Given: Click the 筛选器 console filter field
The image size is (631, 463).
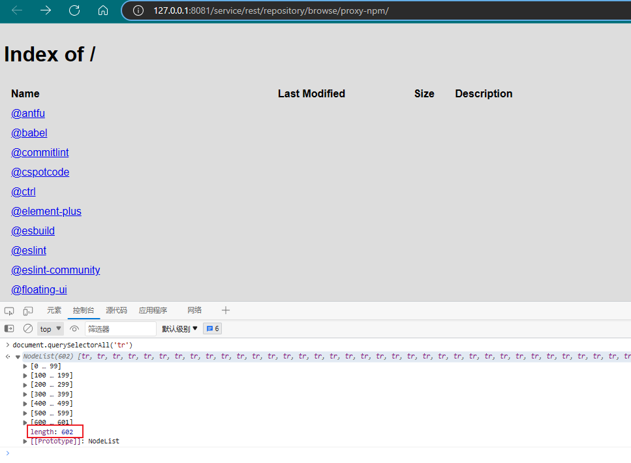Looking at the screenshot, I should pyautogui.click(x=120, y=329).
